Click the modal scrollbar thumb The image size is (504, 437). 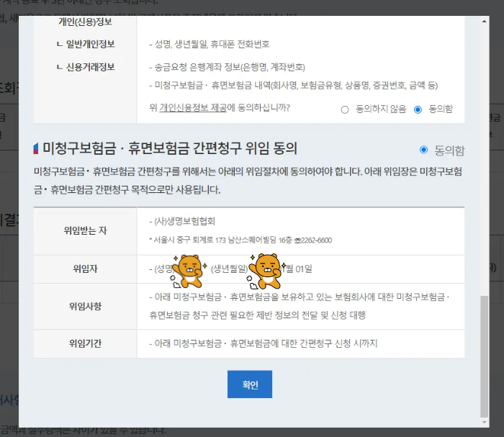click(x=484, y=356)
